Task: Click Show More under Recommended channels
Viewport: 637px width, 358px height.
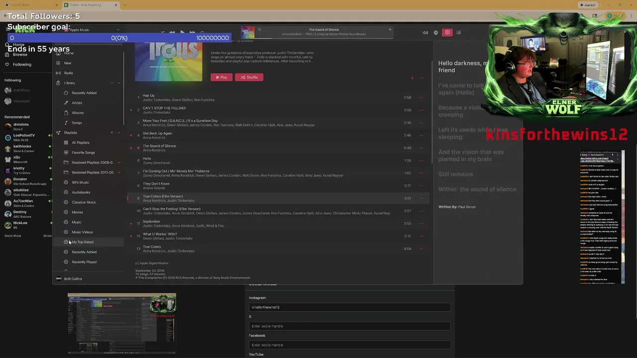Action: pyautogui.click(x=12, y=236)
